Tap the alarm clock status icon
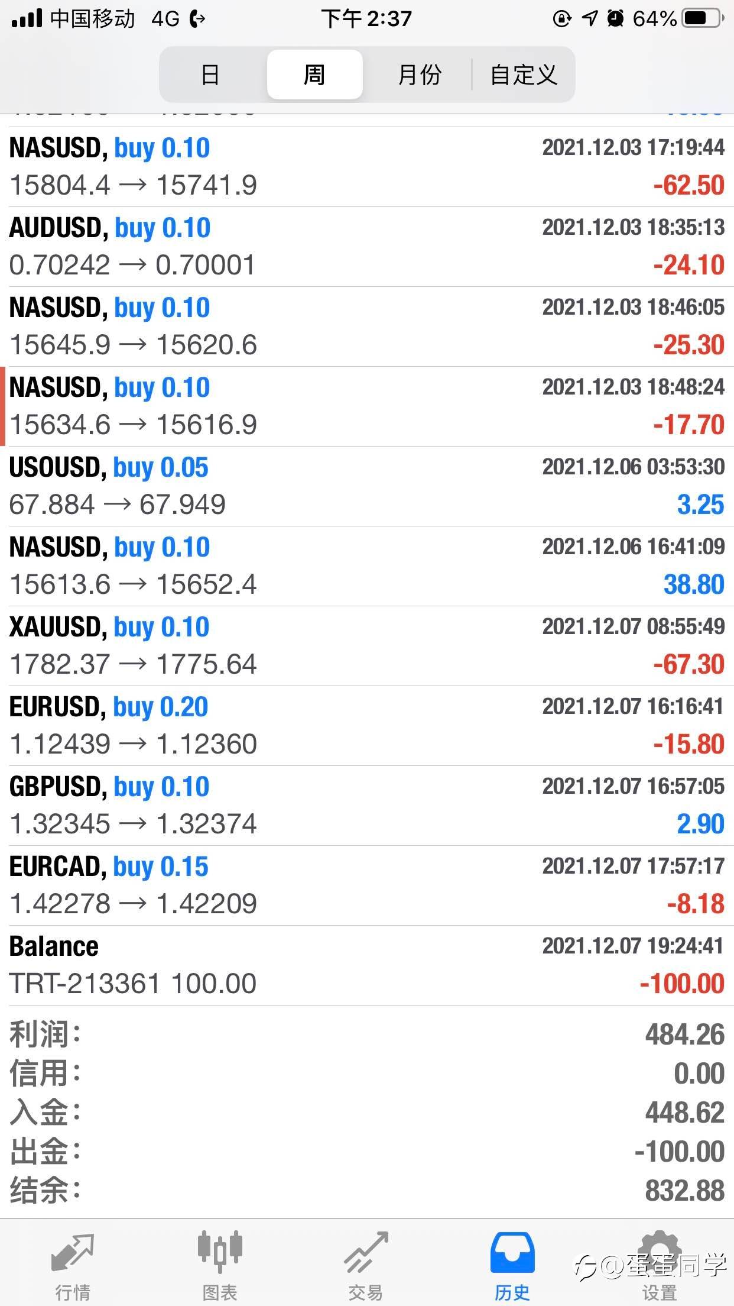 [x=615, y=19]
